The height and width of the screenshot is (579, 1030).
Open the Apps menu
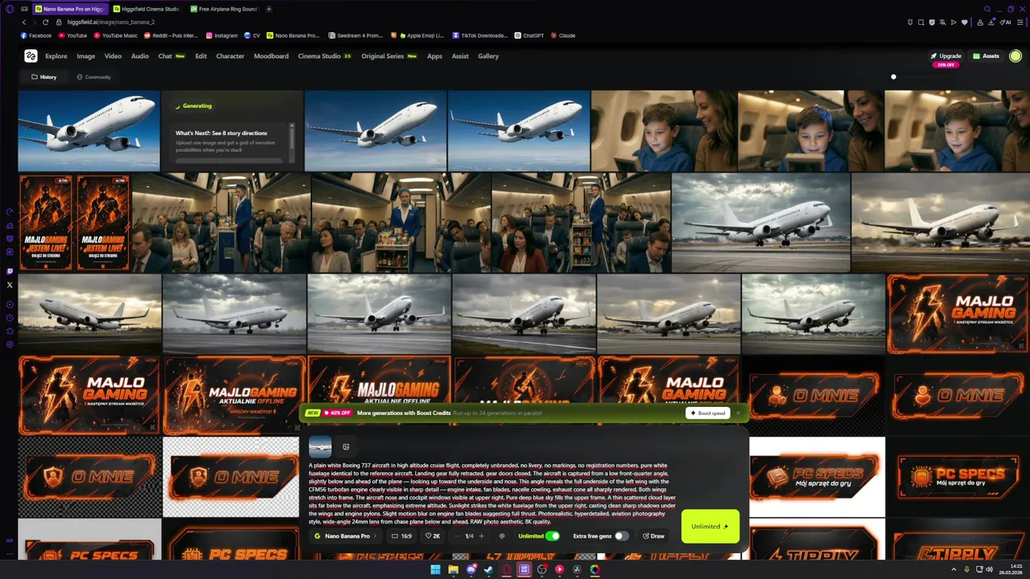(x=435, y=56)
